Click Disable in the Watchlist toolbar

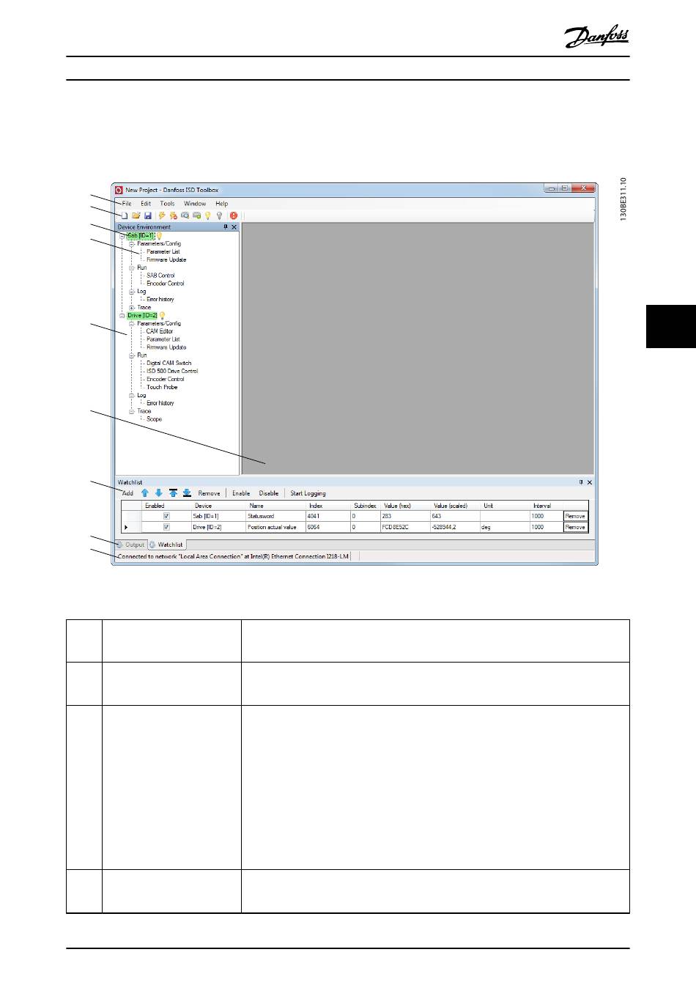(269, 493)
